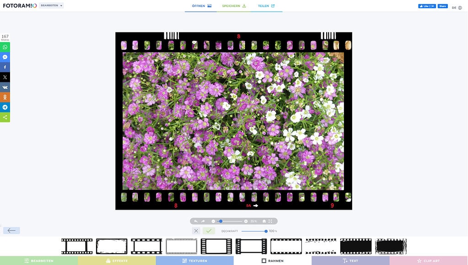Viewport: 468px width, 265px height.
Task: Click the Deckkraft opacity slider handle
Action: pyautogui.click(x=266, y=231)
